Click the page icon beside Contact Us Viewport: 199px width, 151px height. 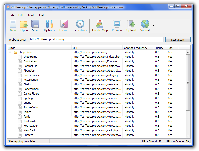[20, 66]
